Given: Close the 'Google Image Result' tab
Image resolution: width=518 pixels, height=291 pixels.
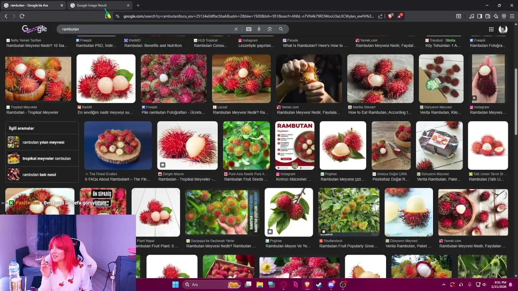Looking at the screenshot, I should [x=128, y=5].
